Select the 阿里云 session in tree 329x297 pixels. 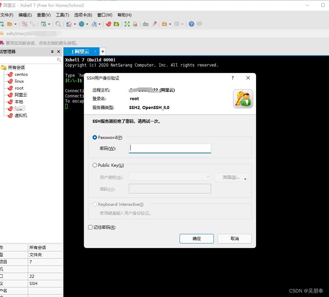point(21,95)
